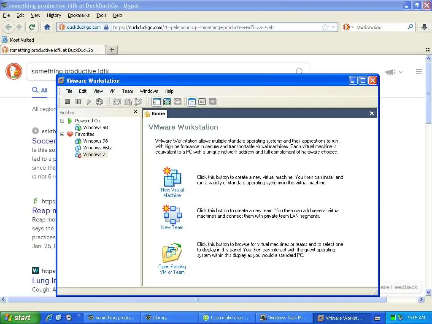Click the Quick Switch toolbar icon
The image size is (432, 324).
[x=178, y=102]
